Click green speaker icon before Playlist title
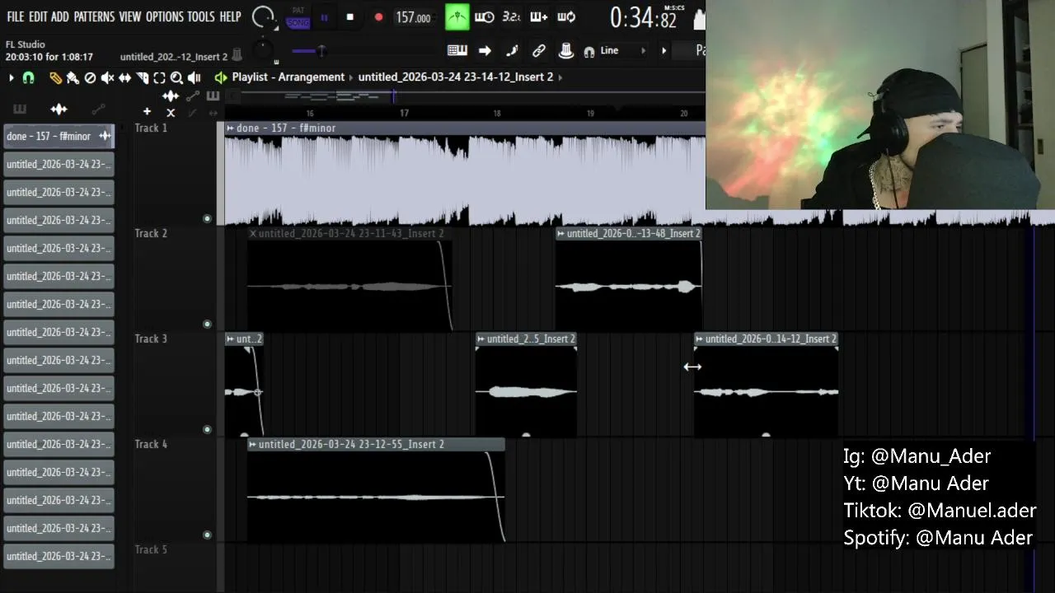Image resolution: width=1055 pixels, height=593 pixels. coord(220,77)
